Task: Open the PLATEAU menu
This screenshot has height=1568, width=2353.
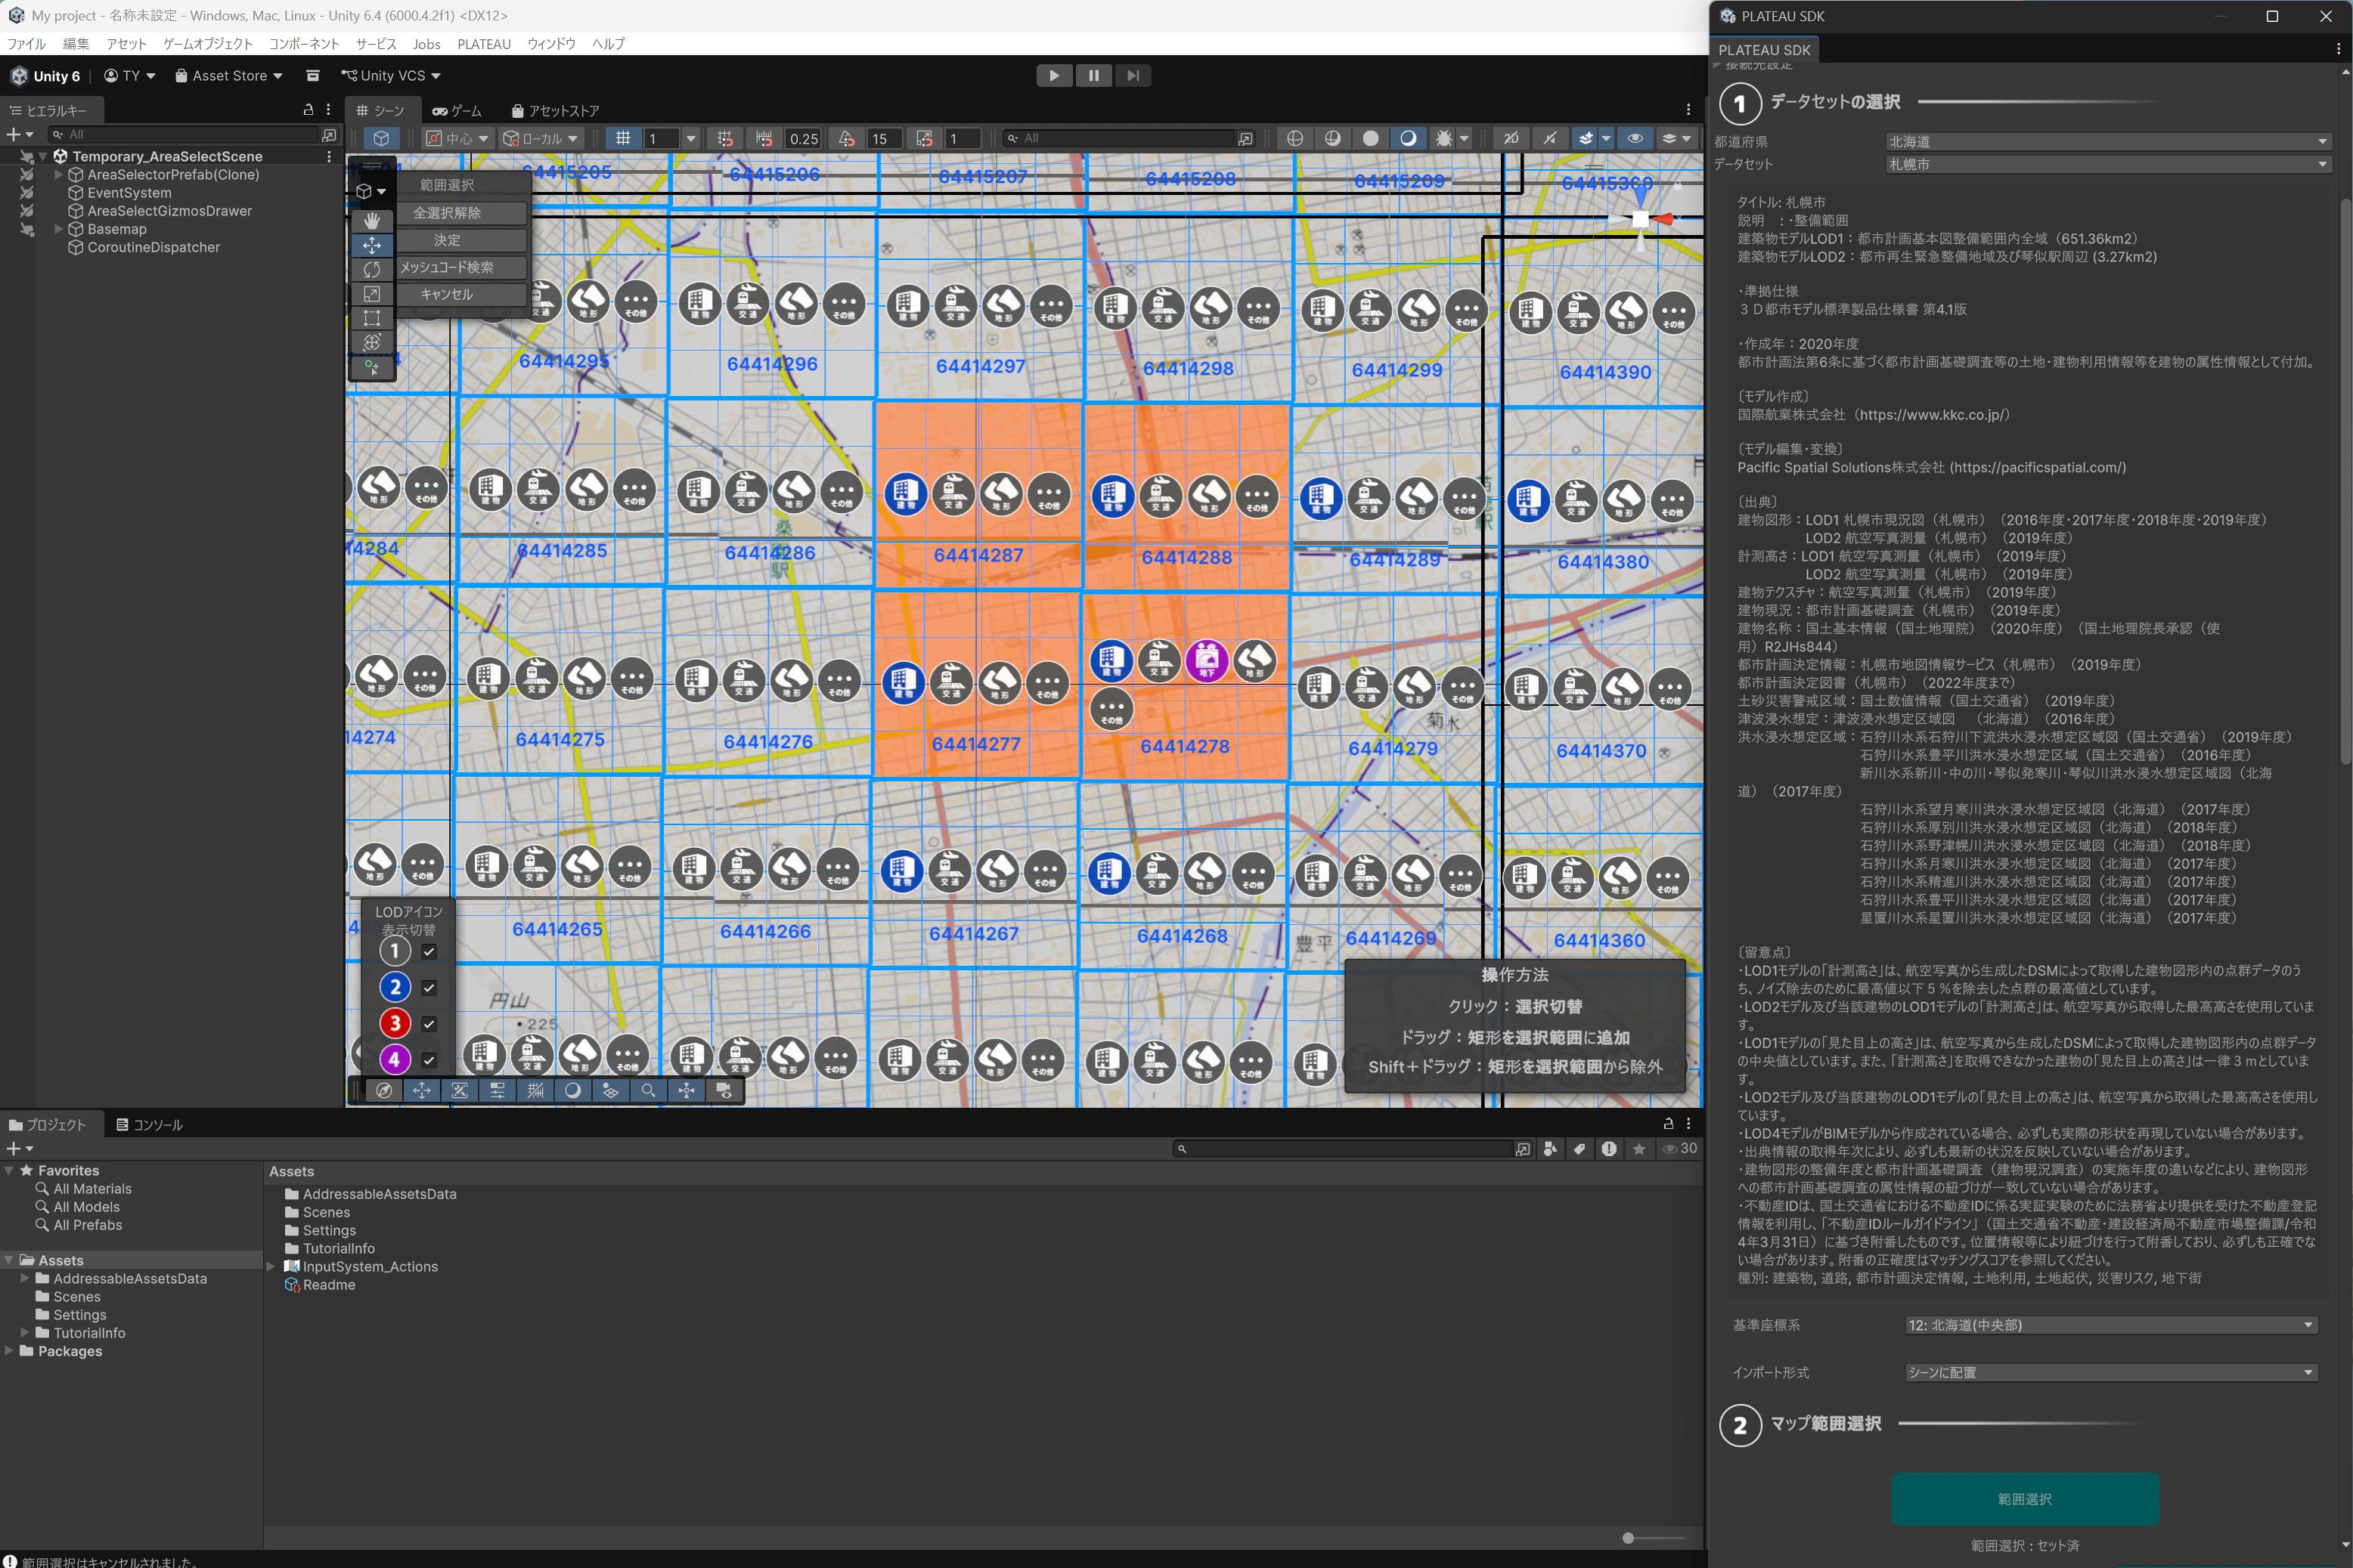Action: (483, 44)
